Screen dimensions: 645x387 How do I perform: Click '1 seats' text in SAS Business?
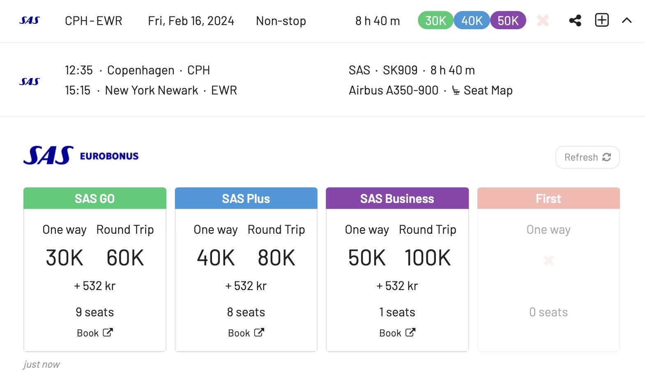(x=397, y=312)
